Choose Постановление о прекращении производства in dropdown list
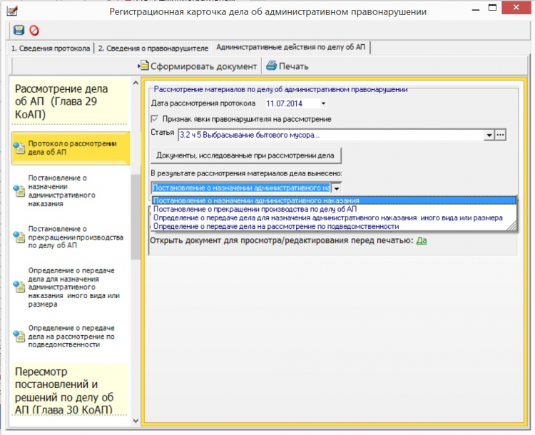Image resolution: width=535 pixels, height=435 pixels. pos(334,209)
